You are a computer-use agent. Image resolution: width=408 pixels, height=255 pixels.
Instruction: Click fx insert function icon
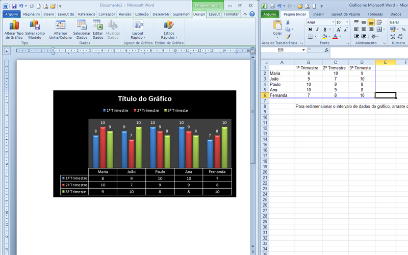[326, 50]
